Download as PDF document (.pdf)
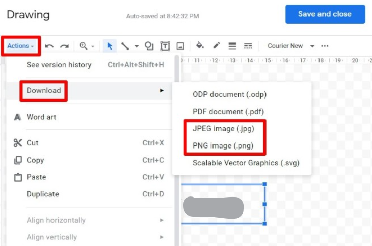372x246 pixels. click(242, 112)
